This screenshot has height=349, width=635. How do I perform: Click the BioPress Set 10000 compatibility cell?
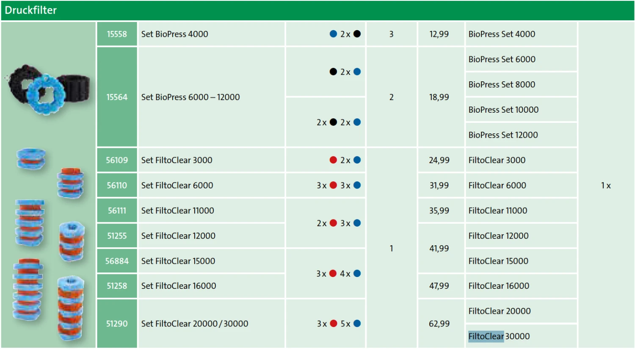(503, 110)
